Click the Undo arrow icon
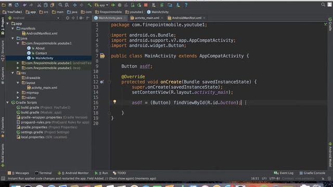The image size is (333, 187). point(24,5)
